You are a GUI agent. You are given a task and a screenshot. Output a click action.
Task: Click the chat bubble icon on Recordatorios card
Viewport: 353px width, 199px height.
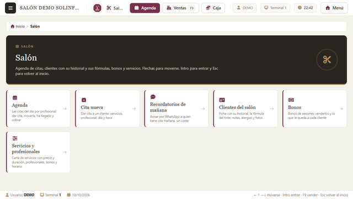(153, 97)
